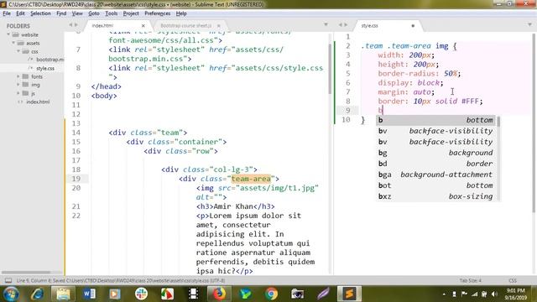The image size is (537, 302).
Task: Open the File menu
Action: coord(7,13)
